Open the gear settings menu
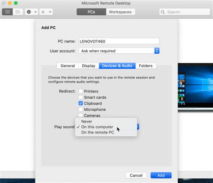Image resolution: width=213 pixels, height=183 pixels. coord(29,12)
